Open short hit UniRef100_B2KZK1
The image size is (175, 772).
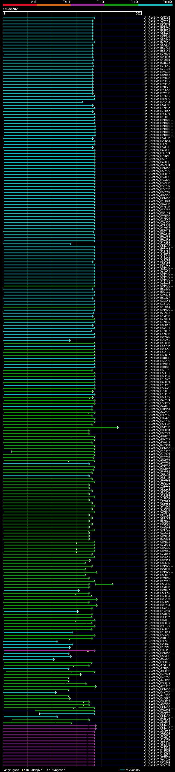[157, 102]
